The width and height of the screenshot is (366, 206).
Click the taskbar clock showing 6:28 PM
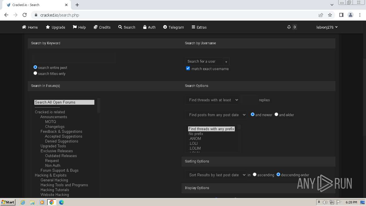[351, 202]
